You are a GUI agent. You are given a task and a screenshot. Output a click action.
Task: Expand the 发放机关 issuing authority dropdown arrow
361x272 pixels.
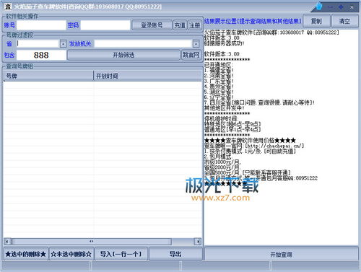(x=196, y=44)
